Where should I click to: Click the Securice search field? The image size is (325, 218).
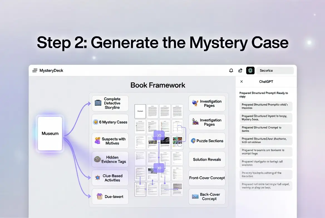point(275,70)
